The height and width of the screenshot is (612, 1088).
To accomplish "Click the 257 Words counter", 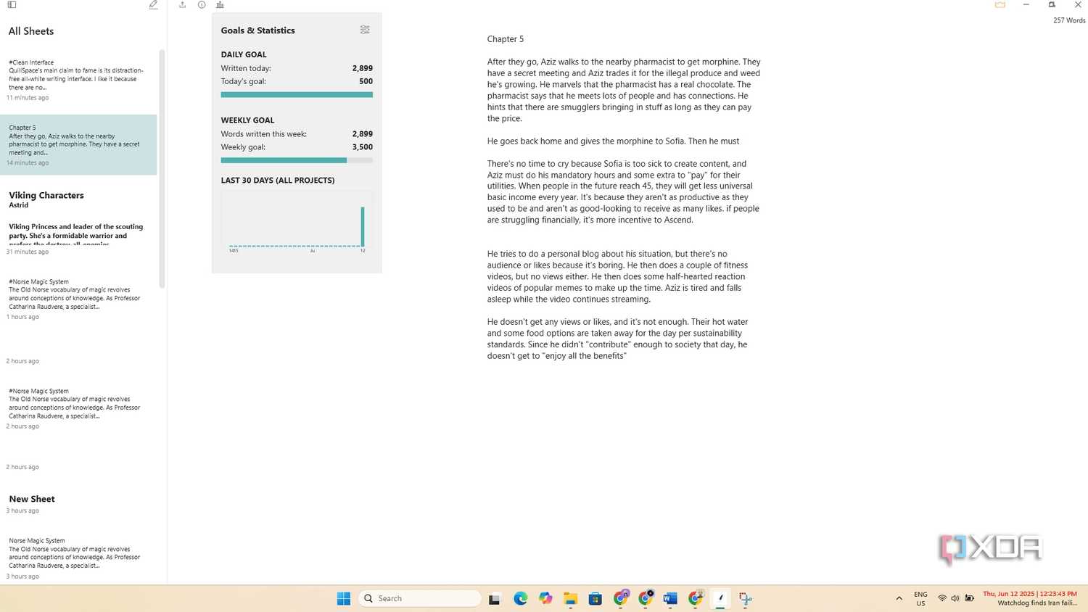I will click(x=1069, y=20).
